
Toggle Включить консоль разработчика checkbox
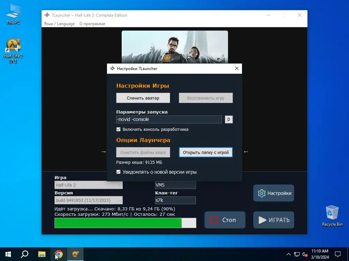[x=118, y=129]
